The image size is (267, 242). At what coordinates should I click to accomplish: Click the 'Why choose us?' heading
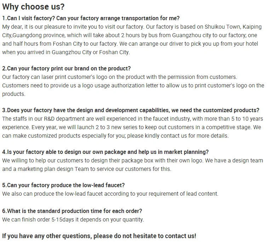(x=33, y=7)
